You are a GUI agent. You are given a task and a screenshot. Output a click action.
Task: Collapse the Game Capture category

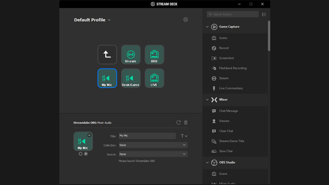(x=207, y=27)
